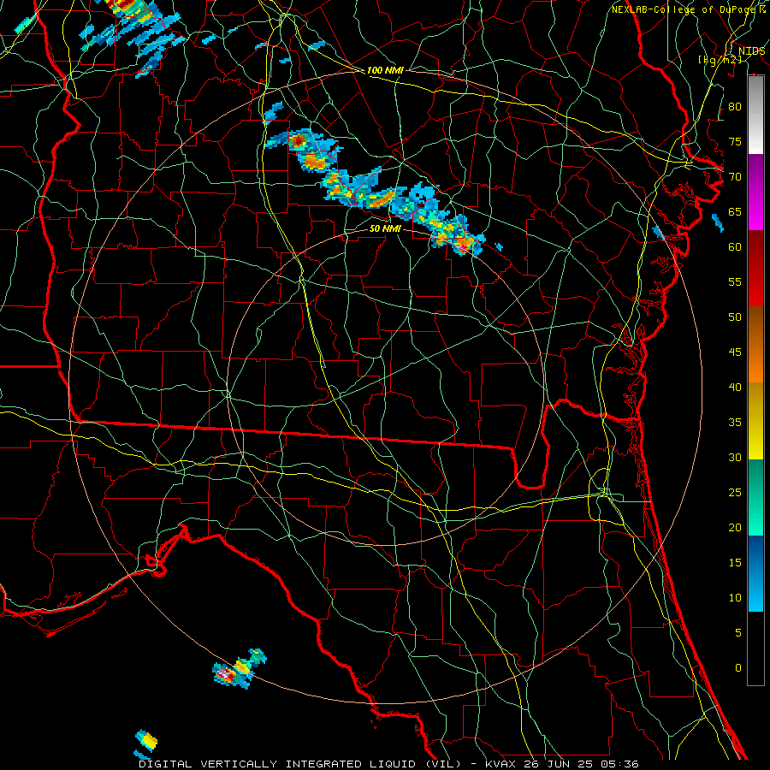The height and width of the screenshot is (770, 770).
Task: Select the yellow segment of the VIL scale
Action: pos(755,421)
